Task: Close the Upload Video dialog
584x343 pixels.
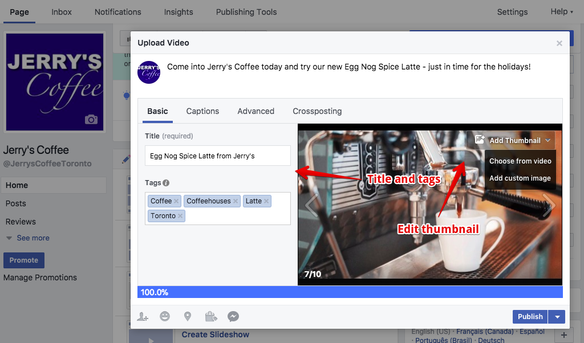Action: point(559,43)
